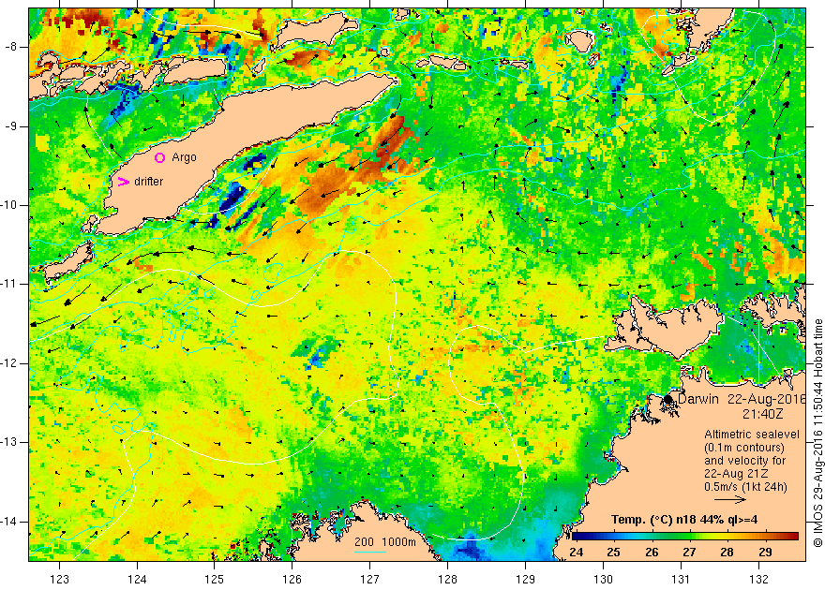
Task: Click the vertical IMOS copyright text
Action: (817, 434)
